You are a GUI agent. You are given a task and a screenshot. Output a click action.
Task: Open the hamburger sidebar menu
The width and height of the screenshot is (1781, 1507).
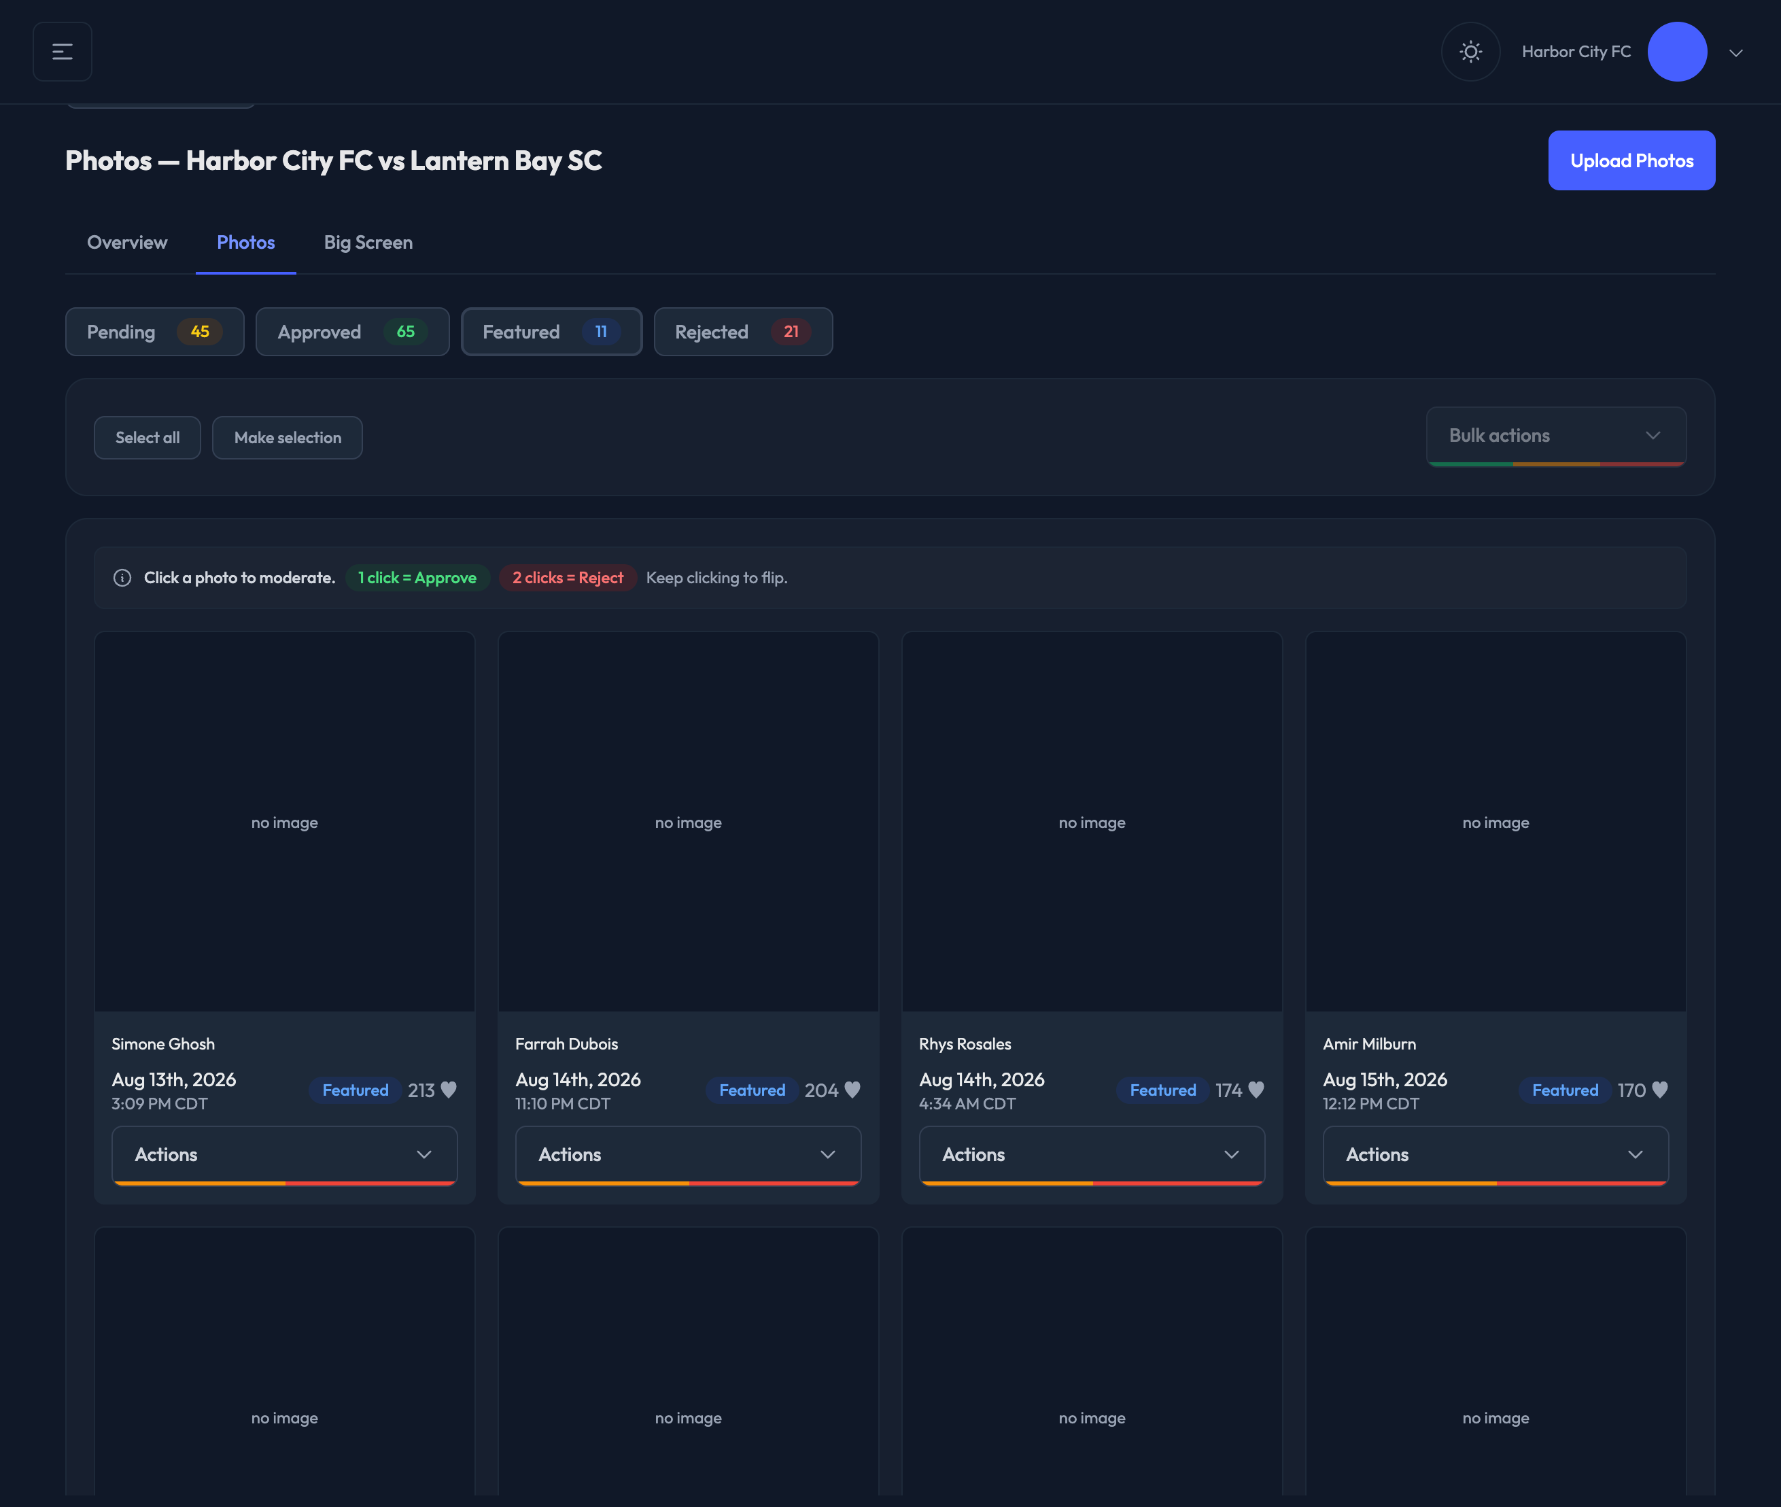[x=63, y=51]
